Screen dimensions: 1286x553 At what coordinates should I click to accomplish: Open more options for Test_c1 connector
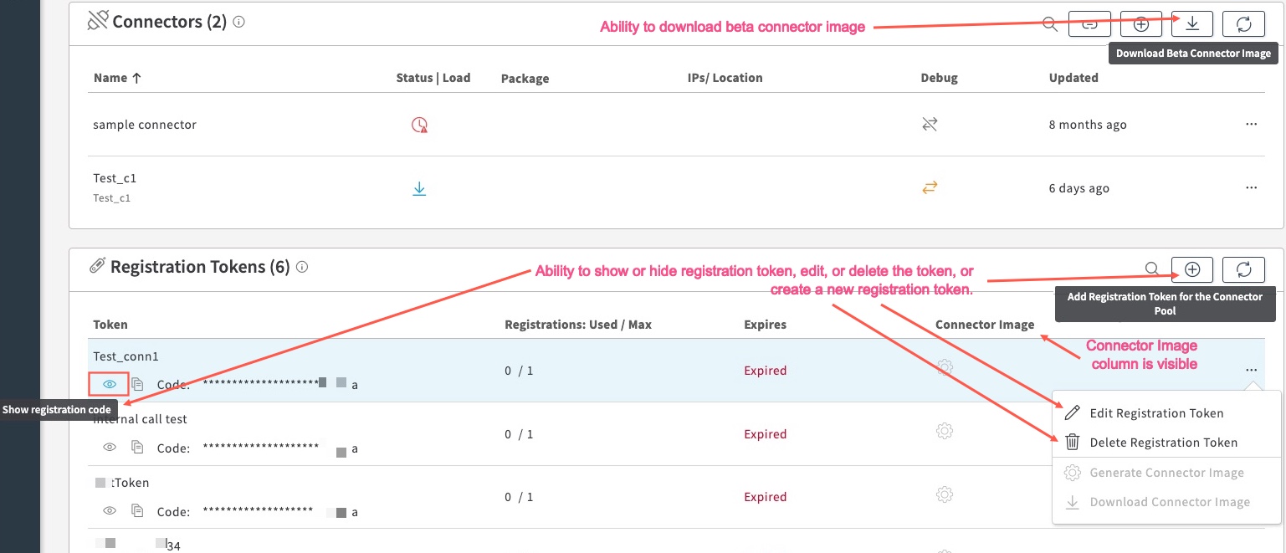click(1251, 188)
